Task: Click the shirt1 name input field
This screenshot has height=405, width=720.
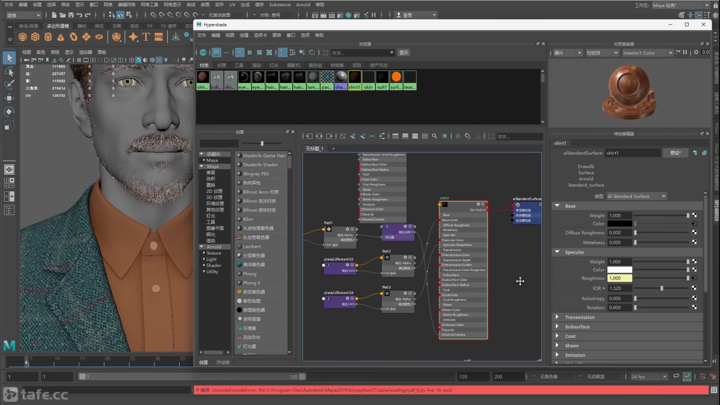Action: click(x=633, y=153)
